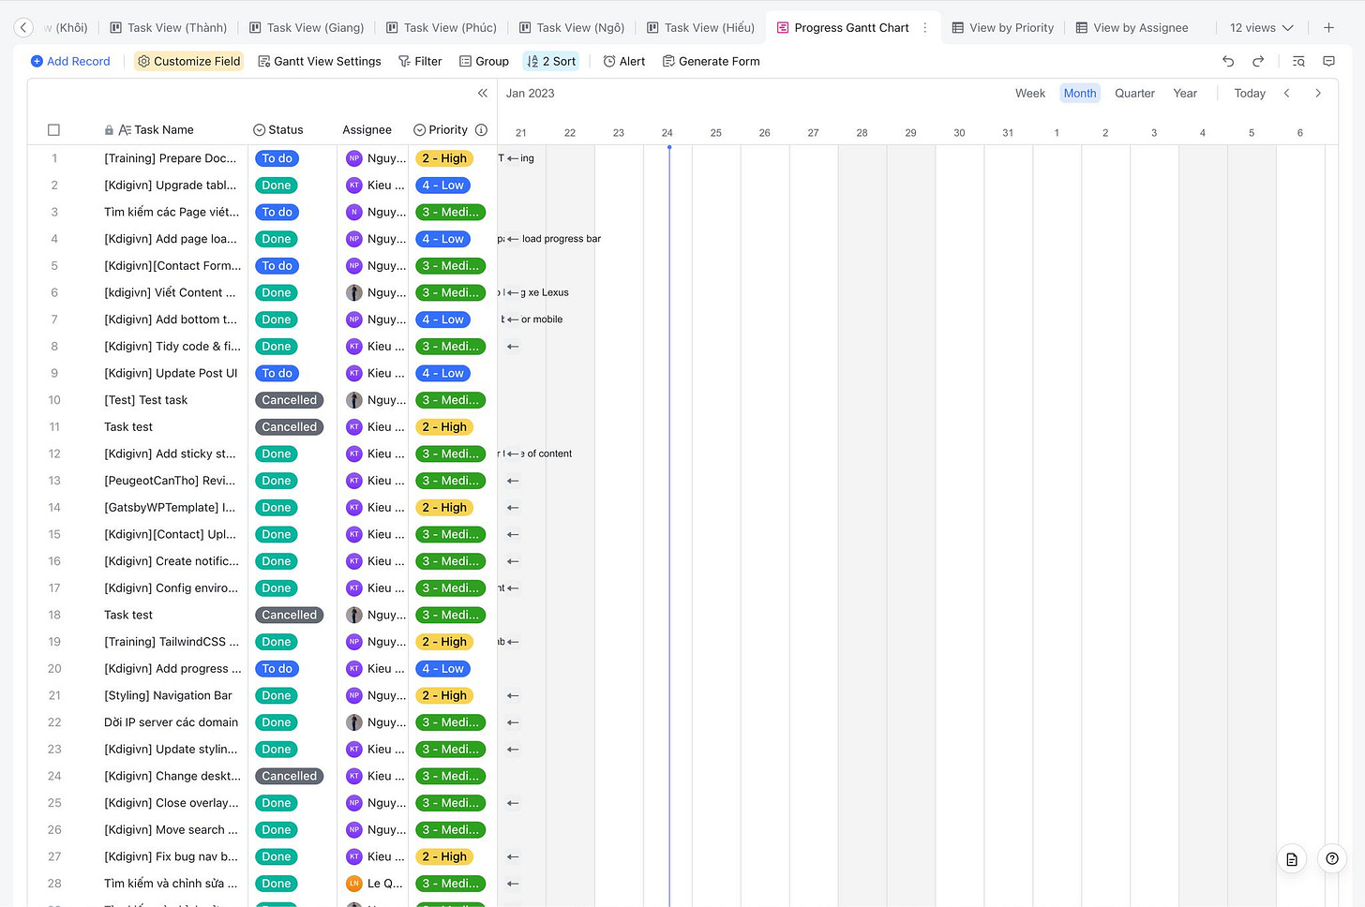Click the 'Jan 2023' timeline label
Screen dimensions: 1365x907
tap(531, 93)
